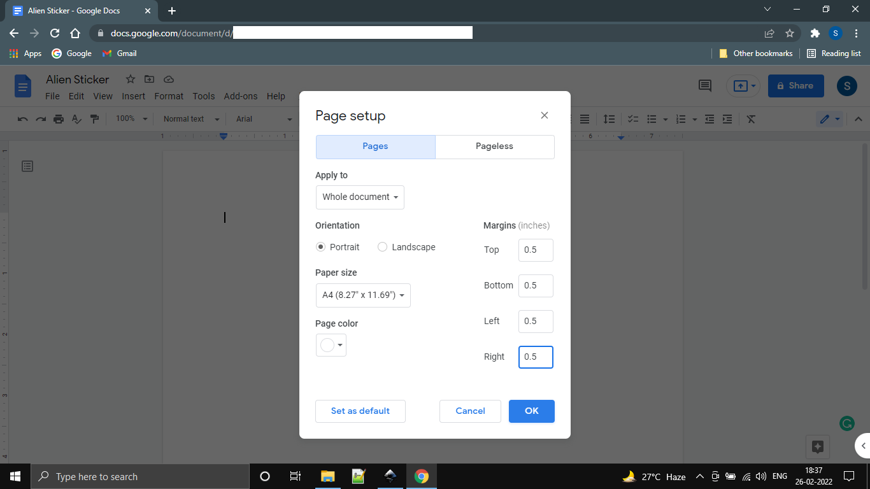Switch to the Pageless tab
The height and width of the screenshot is (489, 870).
pyautogui.click(x=494, y=146)
